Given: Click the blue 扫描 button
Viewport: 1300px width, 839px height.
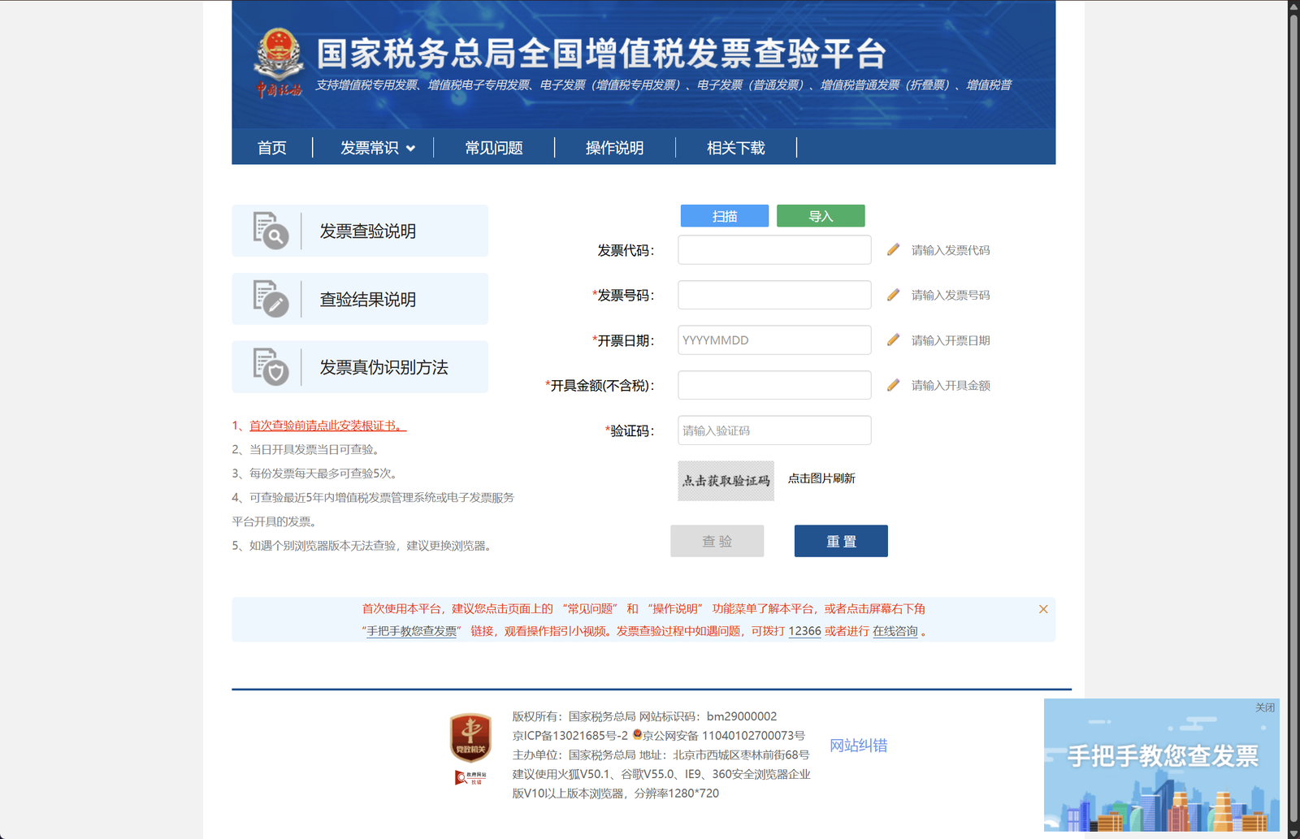Looking at the screenshot, I should pyautogui.click(x=725, y=216).
